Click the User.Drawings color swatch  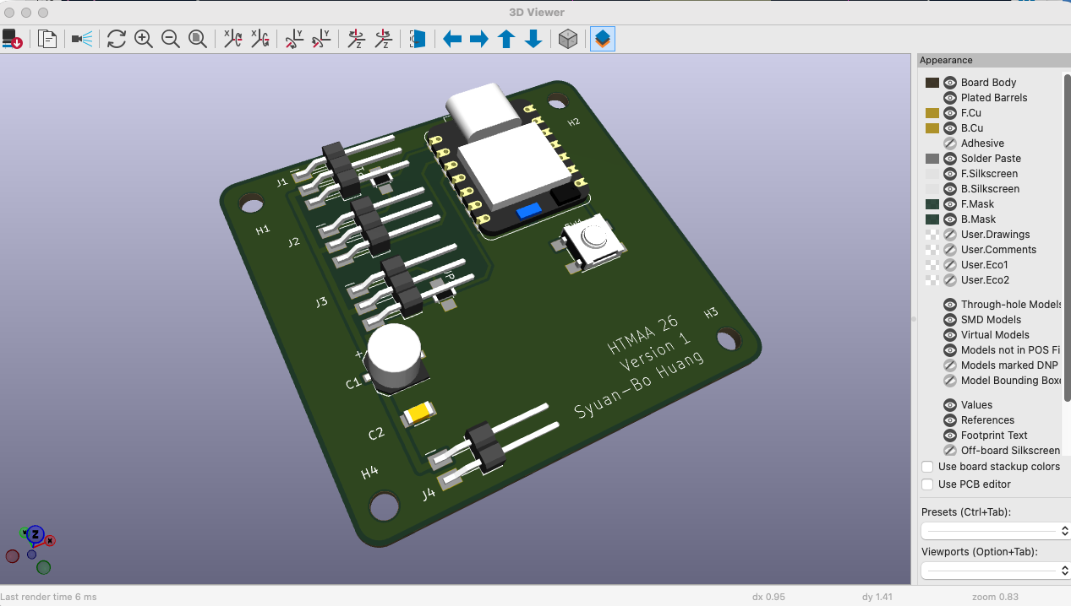click(932, 235)
